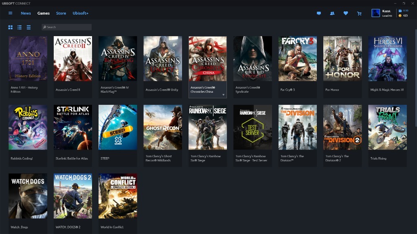Click the Kazal profile avatar
417x234 pixels.
[x=375, y=13]
